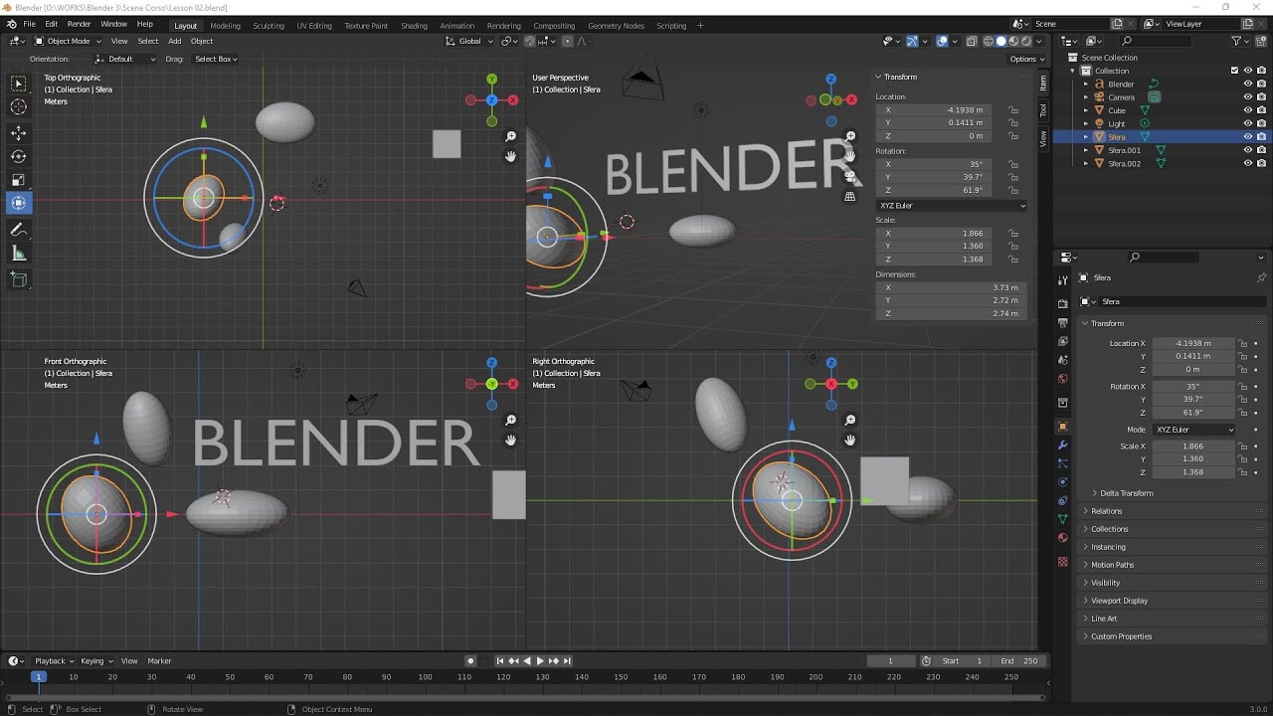Screen dimensions: 1273x716
Task: Switch to the sidebar Tool tab
Action: coord(1043,109)
